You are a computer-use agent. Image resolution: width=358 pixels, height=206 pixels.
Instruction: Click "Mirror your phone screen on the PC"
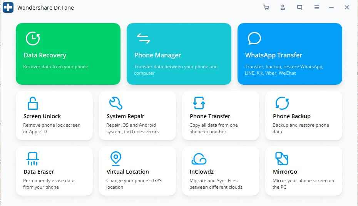[303, 184]
